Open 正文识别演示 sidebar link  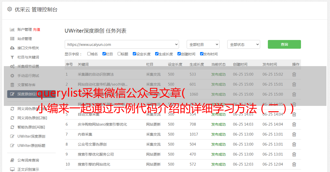[28, 169]
